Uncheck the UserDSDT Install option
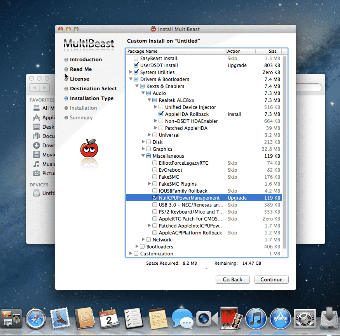 click(x=136, y=65)
